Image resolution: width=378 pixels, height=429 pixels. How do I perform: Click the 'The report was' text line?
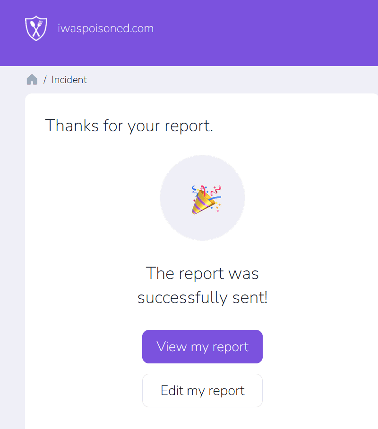[202, 273]
